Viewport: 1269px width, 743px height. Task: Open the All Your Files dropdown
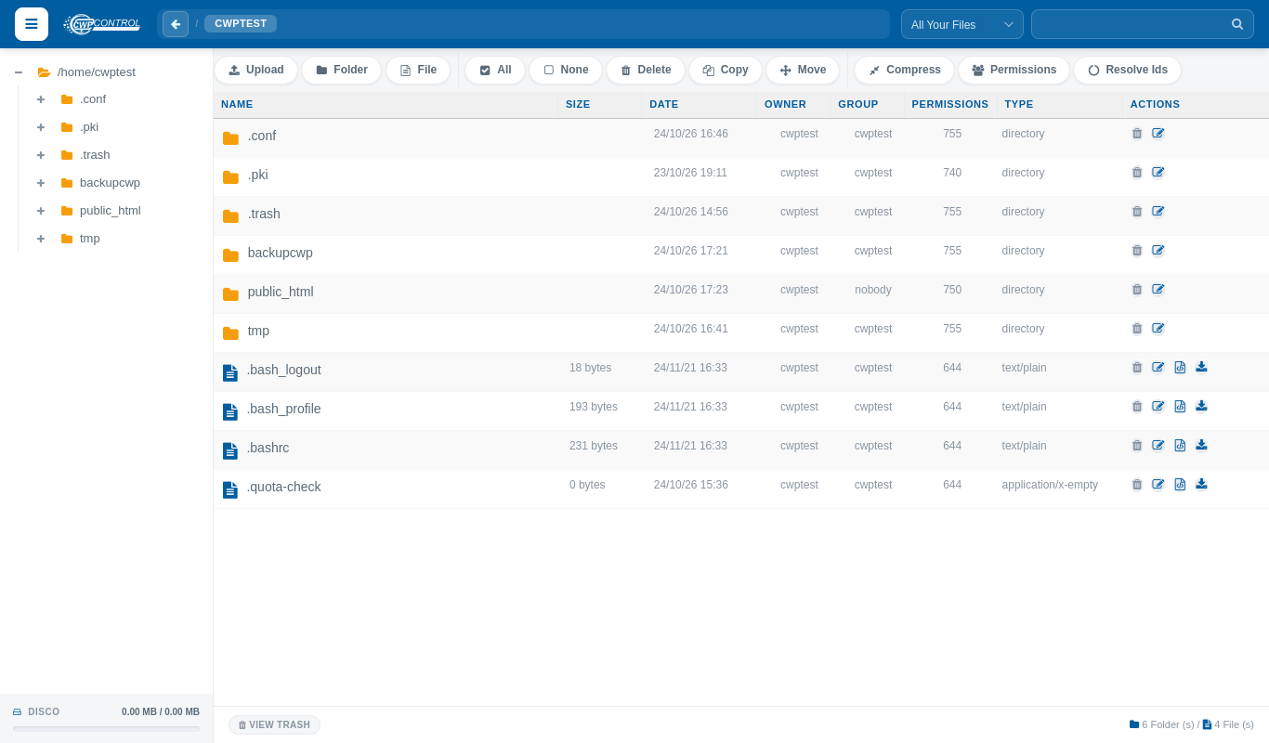click(x=962, y=24)
